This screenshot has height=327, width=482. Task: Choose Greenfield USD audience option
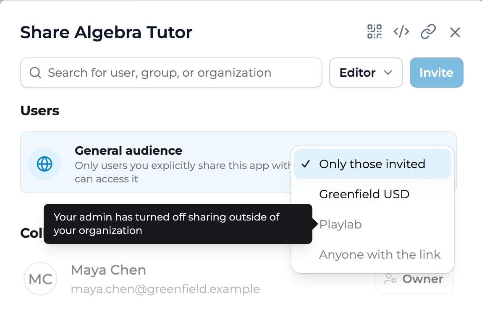click(x=372, y=194)
